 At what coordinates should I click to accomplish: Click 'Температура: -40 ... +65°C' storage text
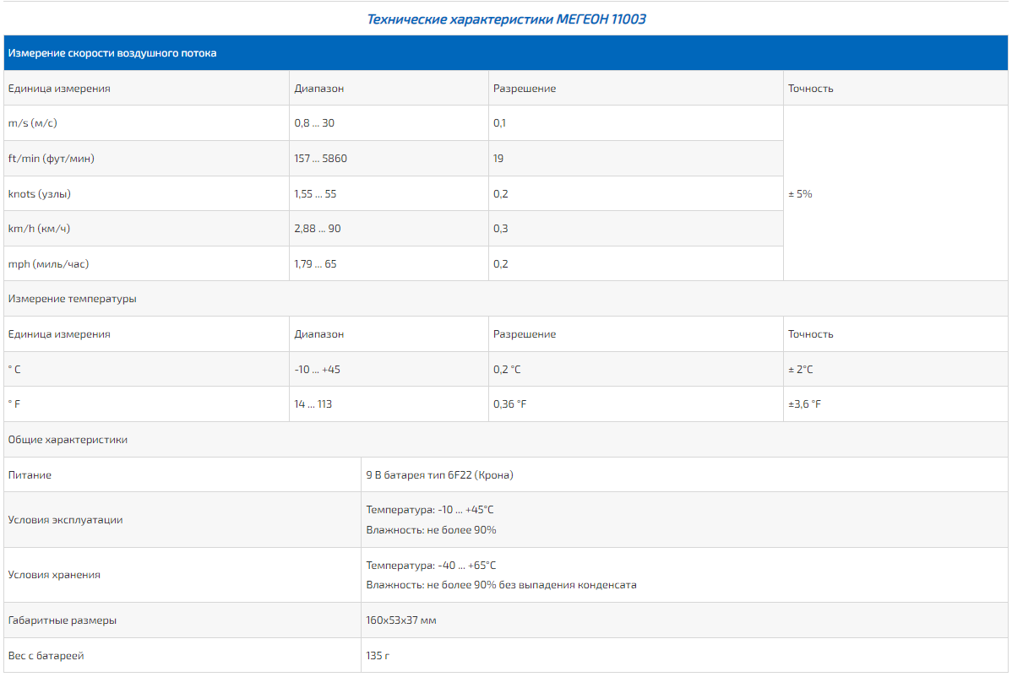point(431,566)
